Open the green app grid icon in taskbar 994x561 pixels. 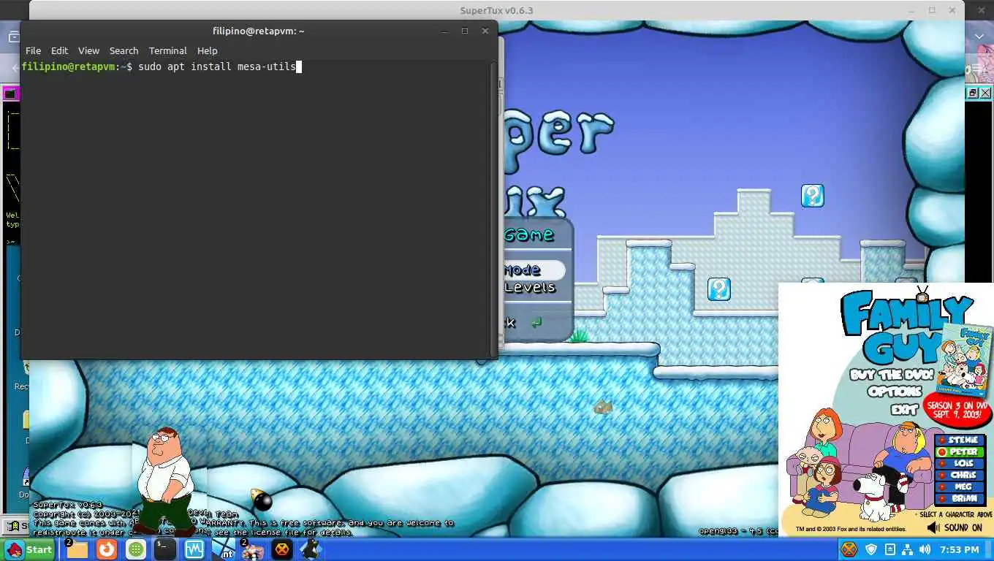coord(136,549)
